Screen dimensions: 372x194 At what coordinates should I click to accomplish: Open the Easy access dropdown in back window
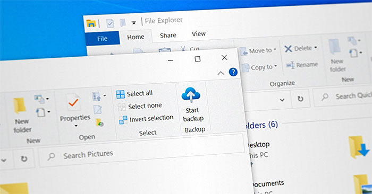pos(356,53)
